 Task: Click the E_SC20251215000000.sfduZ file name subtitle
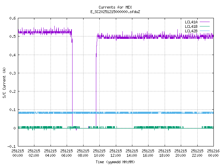pos(115,12)
